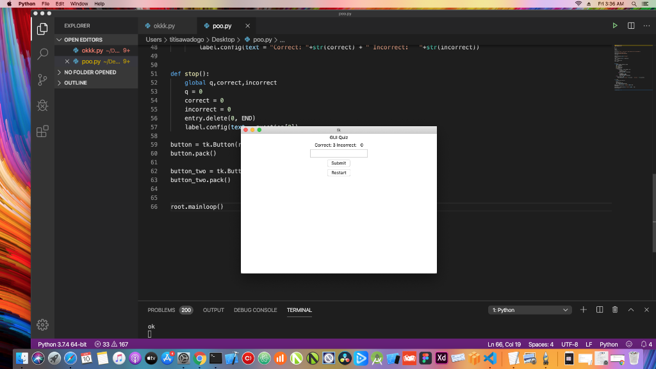Open the Manage gear menu

[42, 325]
